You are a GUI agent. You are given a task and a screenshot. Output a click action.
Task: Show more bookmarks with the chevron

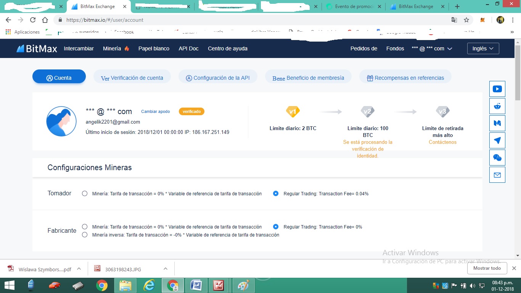[x=512, y=32]
